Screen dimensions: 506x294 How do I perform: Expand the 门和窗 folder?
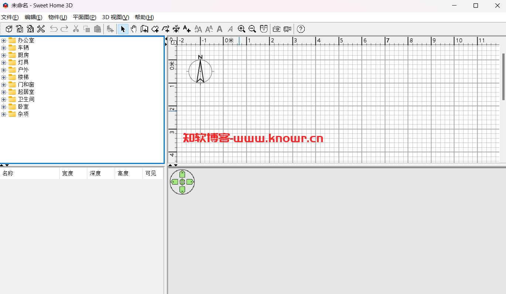[x=4, y=85]
